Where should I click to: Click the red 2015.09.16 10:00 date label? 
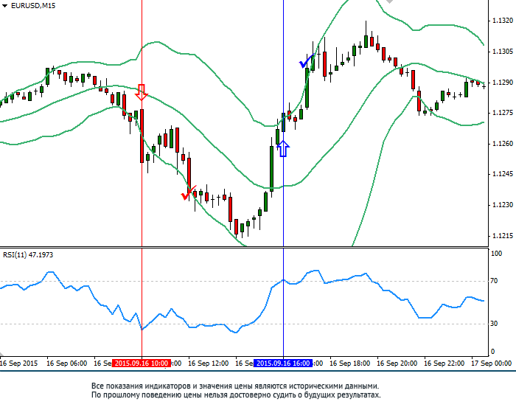click(142, 363)
